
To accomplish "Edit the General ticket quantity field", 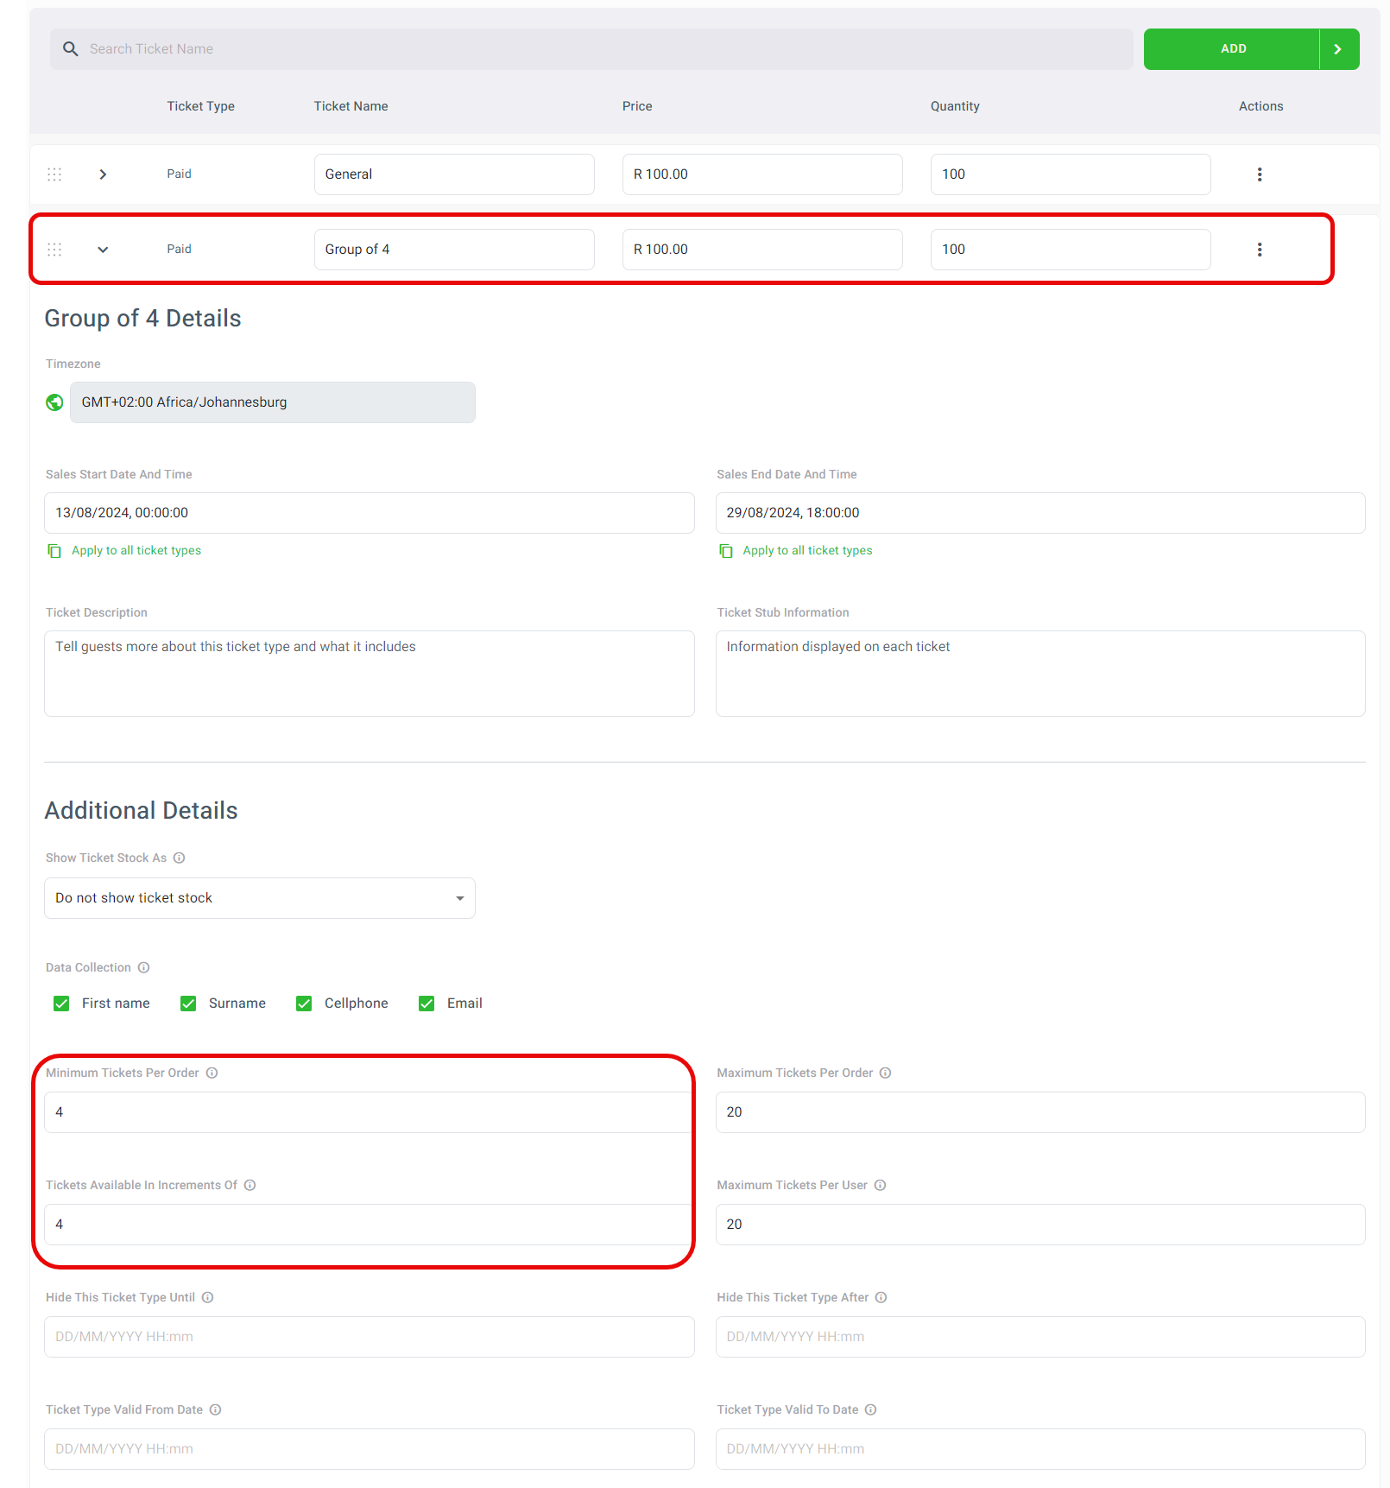I will (x=1071, y=174).
